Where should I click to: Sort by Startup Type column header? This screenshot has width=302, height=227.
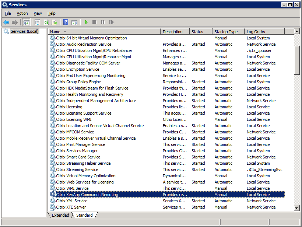click(x=229, y=32)
